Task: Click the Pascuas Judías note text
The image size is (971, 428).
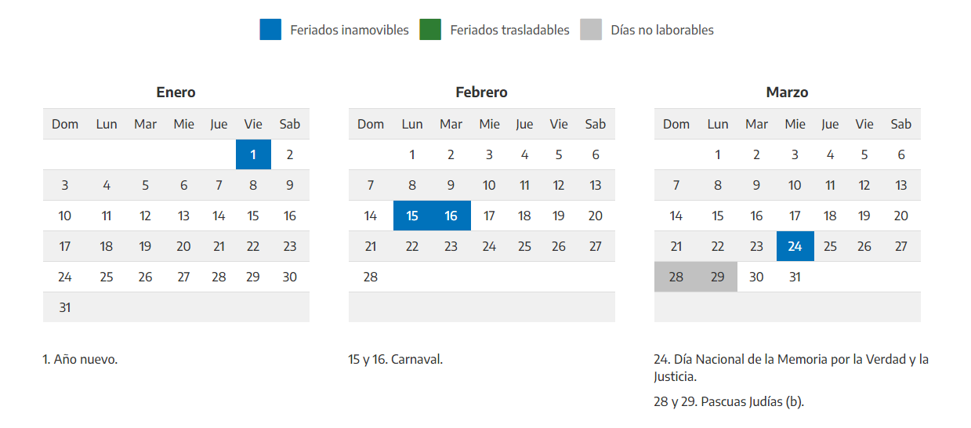Action: coord(729,401)
